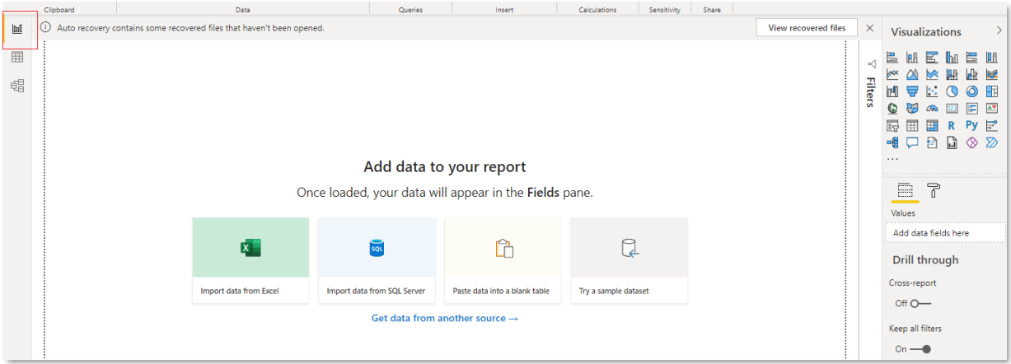Select the Smart narrative visual
This screenshot has height=364, width=1011.
pos(932,142)
